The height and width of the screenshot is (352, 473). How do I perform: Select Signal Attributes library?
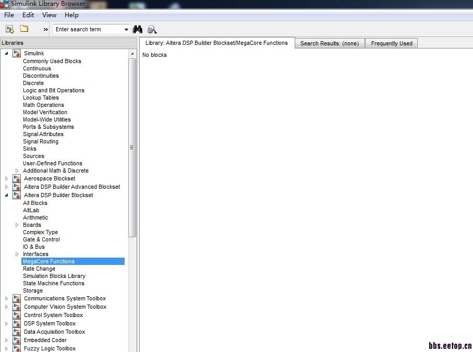pos(43,134)
